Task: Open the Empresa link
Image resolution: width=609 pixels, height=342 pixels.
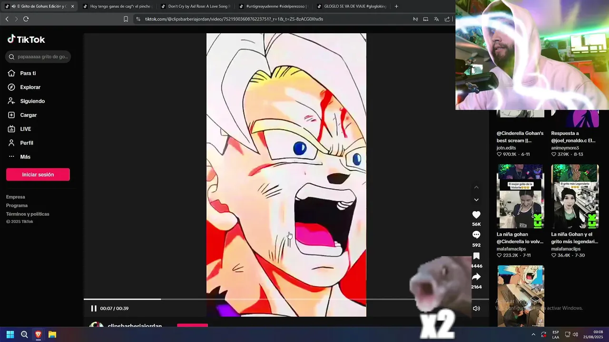Action: point(16,197)
